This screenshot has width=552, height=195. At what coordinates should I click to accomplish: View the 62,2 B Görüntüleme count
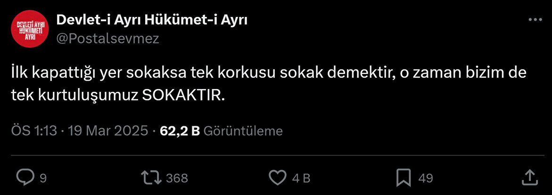(x=221, y=131)
